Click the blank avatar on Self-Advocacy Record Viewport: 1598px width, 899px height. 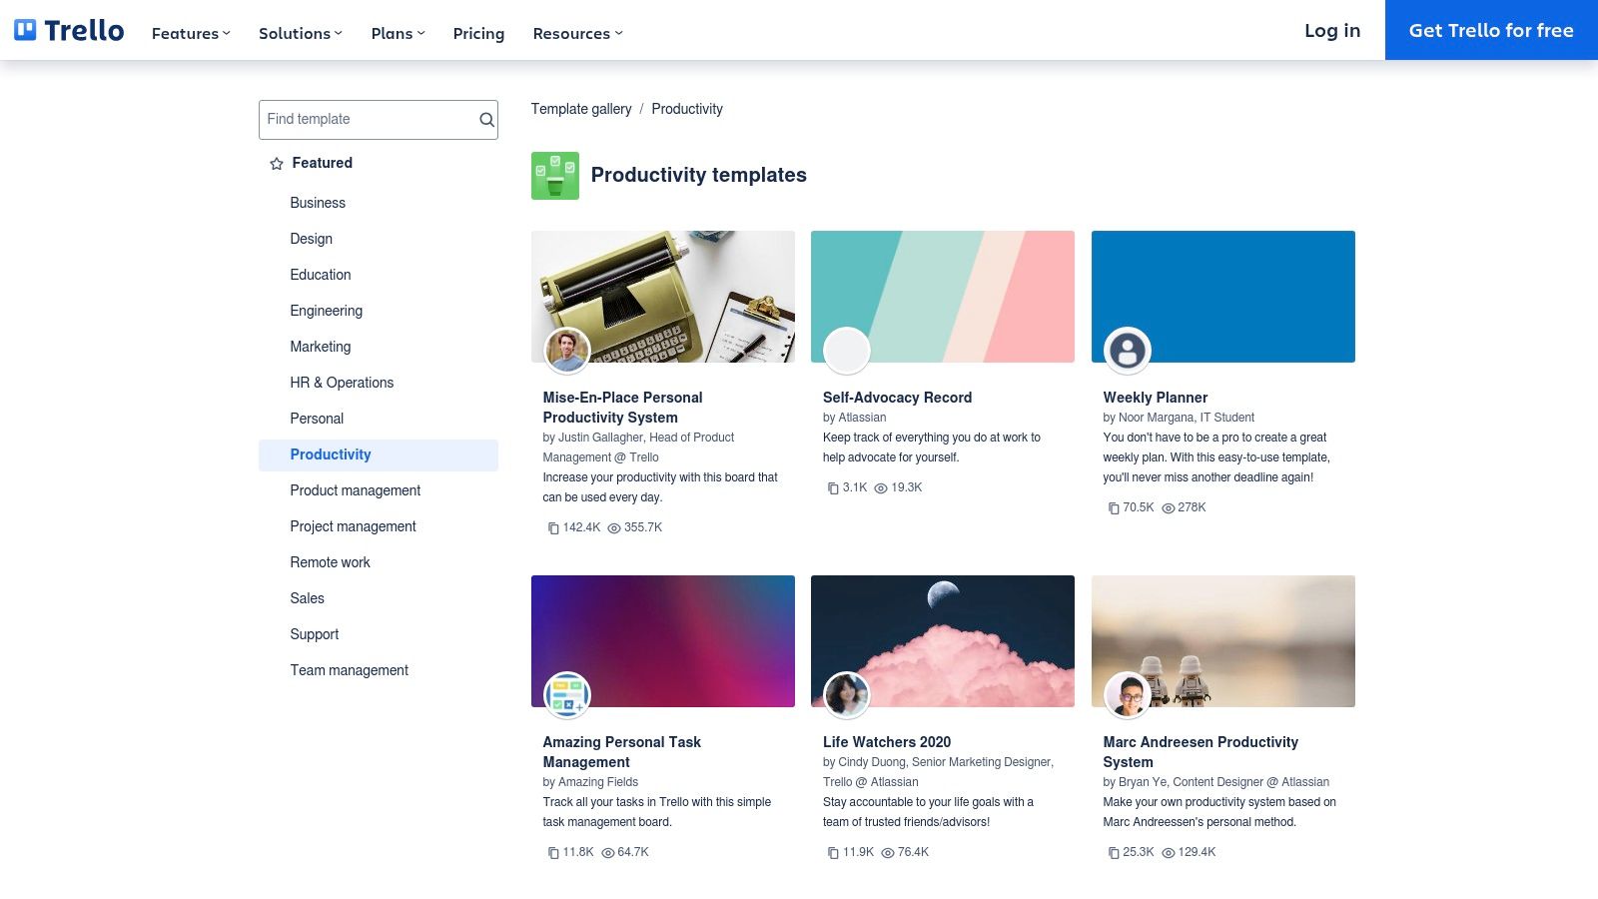(x=847, y=351)
